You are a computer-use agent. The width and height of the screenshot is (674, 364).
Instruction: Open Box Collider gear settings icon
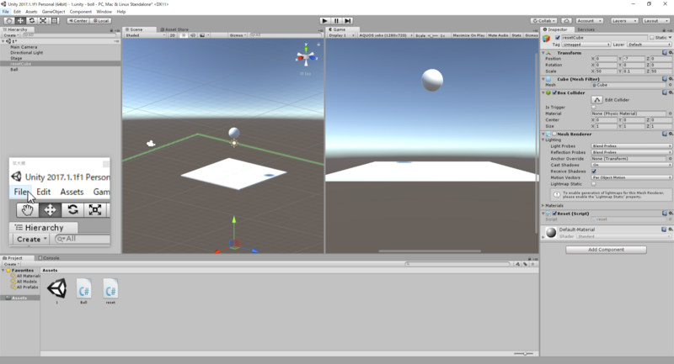671,92
